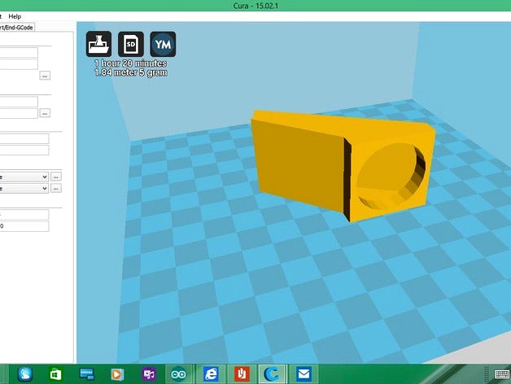Select the Cura icon in taskbar
The width and height of the screenshot is (511, 384).
271,373
